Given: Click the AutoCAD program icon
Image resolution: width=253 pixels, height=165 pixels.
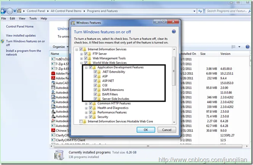Looking at the screenshot, I should tap(53, 83).
